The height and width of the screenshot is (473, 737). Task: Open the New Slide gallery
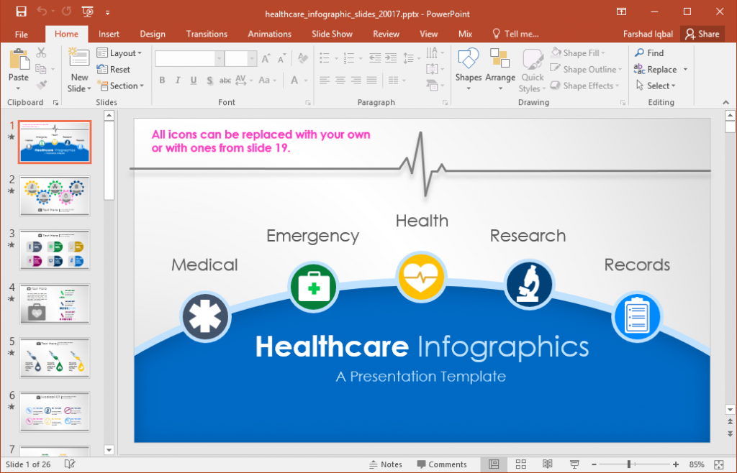78,69
